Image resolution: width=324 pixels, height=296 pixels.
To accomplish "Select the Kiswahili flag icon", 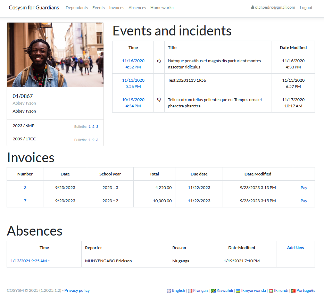I will 214,291.
